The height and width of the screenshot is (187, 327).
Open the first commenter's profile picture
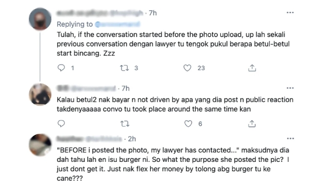pos(40,19)
